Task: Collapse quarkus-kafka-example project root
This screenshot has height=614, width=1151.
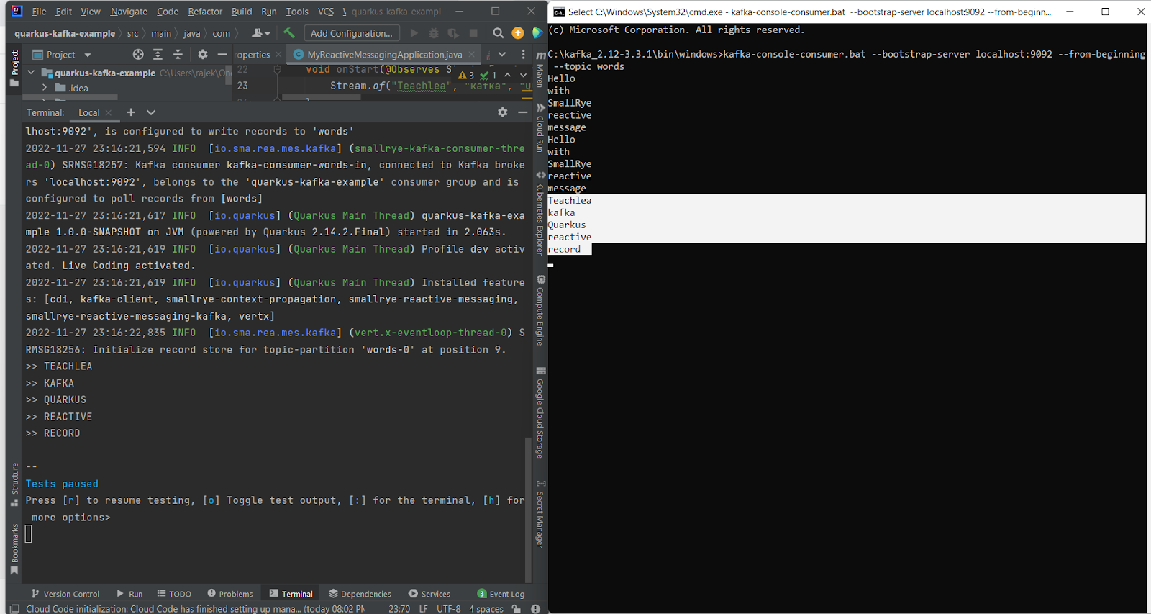Action: 31,73
